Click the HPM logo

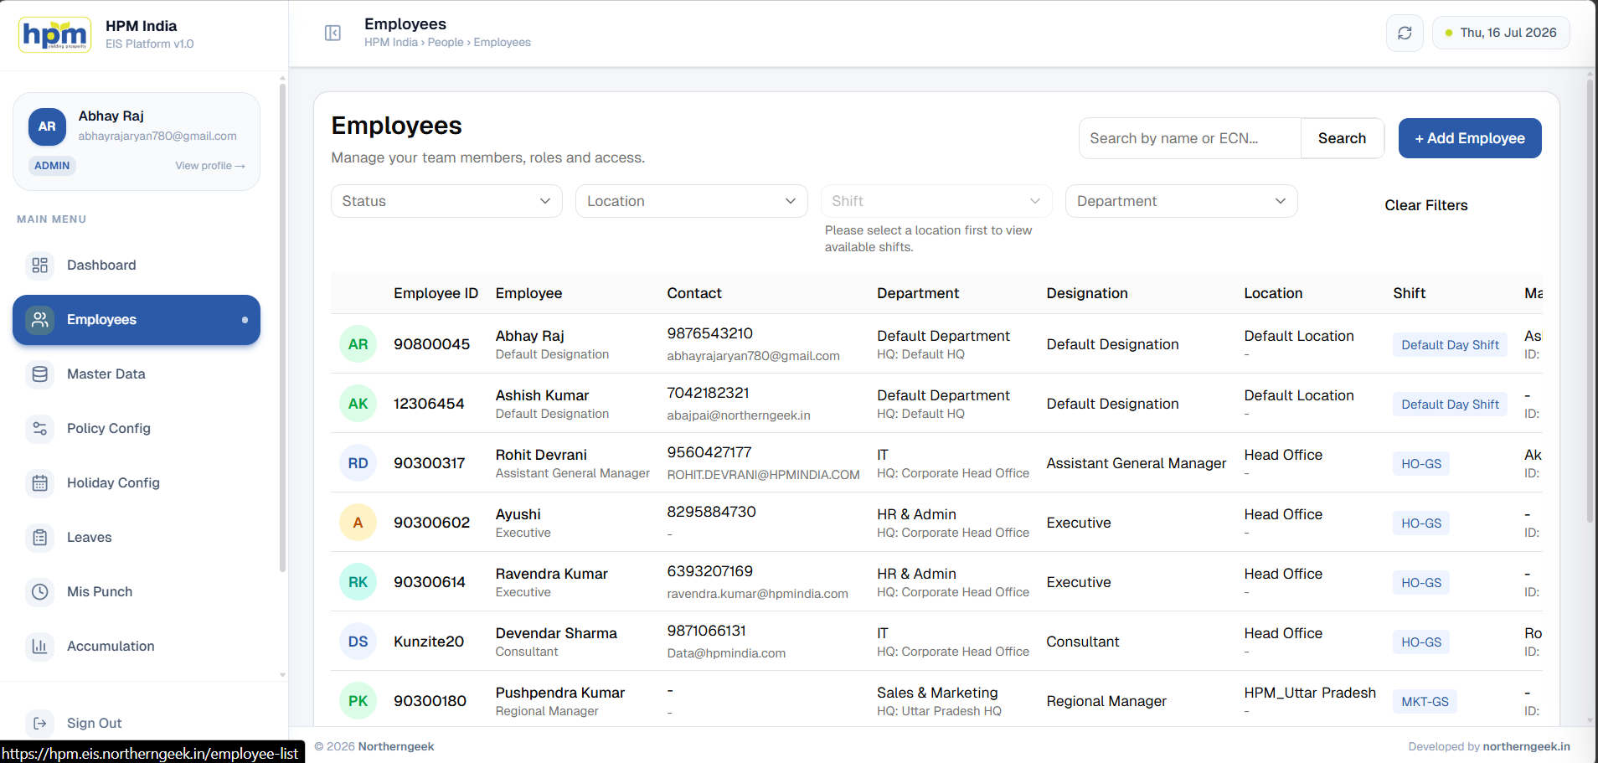[54, 34]
